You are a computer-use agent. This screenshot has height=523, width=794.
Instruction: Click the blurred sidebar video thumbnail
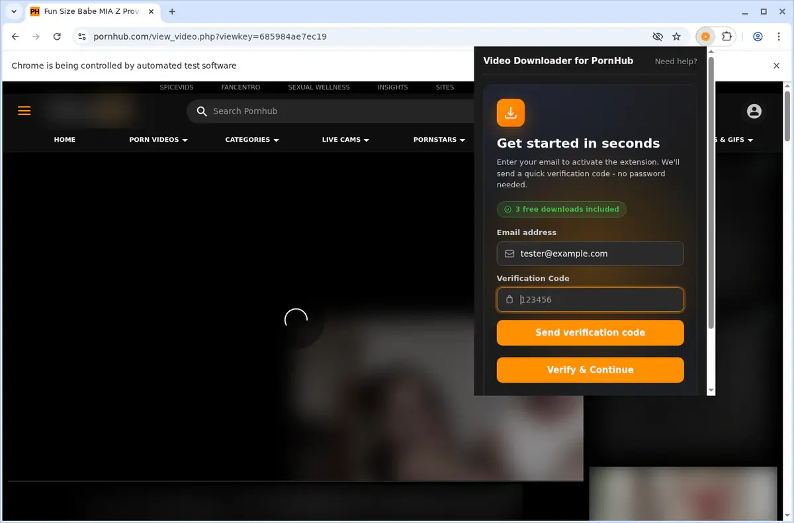tap(683, 493)
